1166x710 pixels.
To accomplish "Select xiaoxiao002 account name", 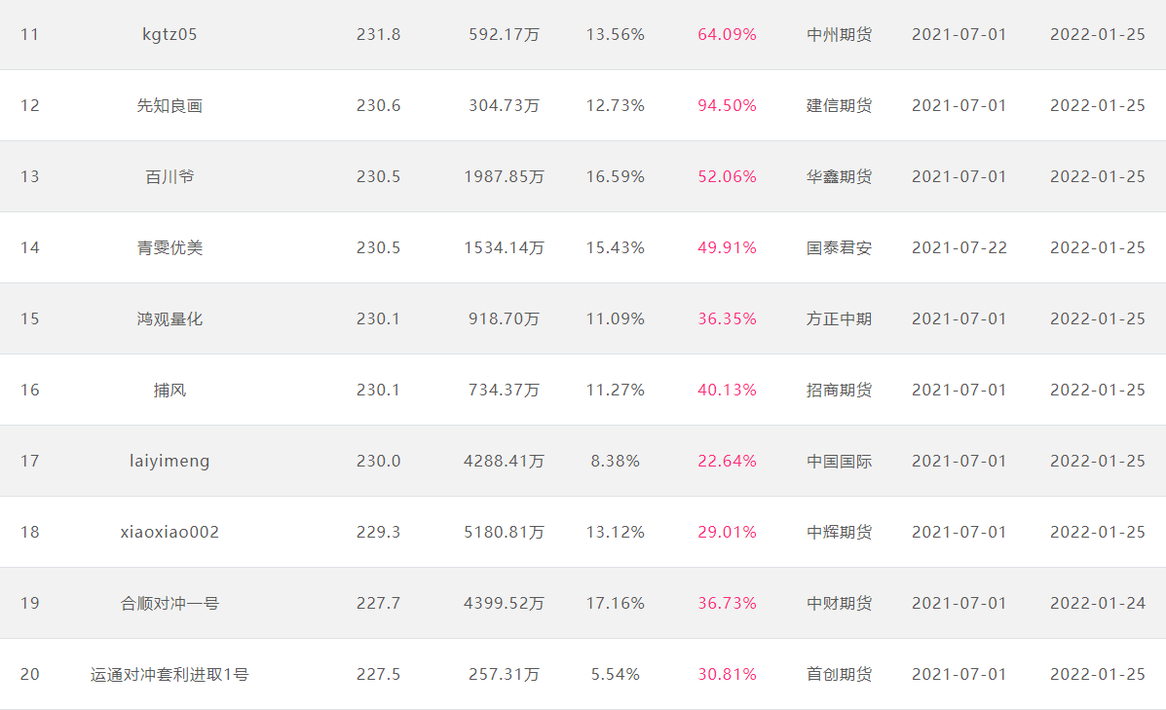I will [169, 533].
